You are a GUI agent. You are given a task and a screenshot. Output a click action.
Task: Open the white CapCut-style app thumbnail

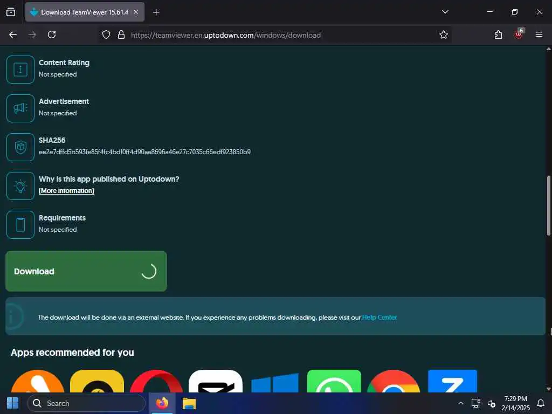pyautogui.click(x=216, y=381)
